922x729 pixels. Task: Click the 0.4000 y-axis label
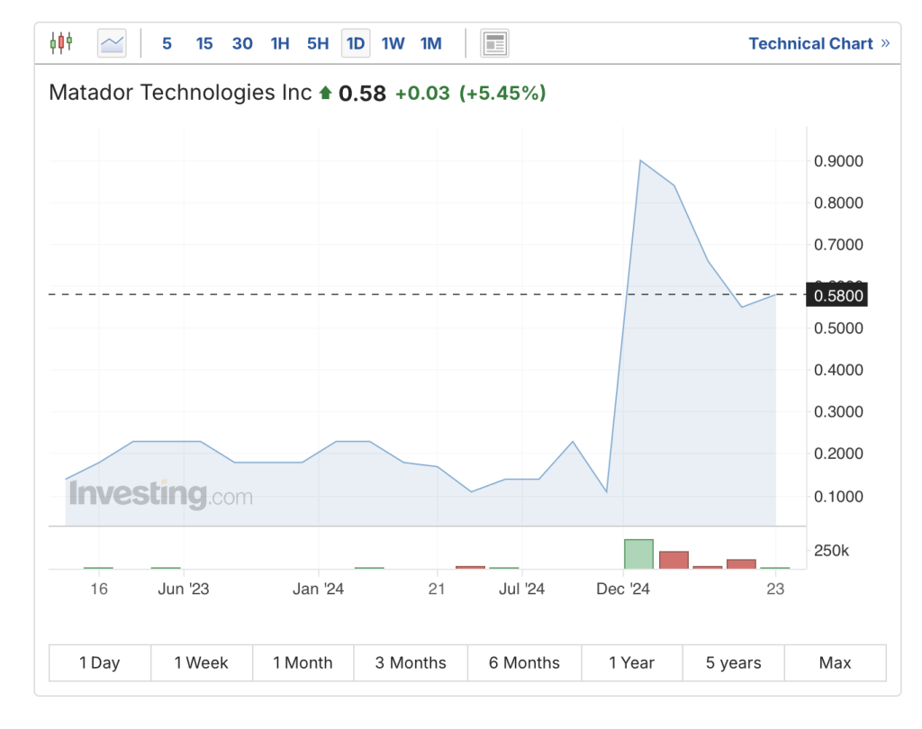[x=838, y=370]
